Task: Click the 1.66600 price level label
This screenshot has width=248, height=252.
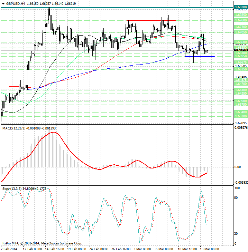Action: click(x=241, y=42)
